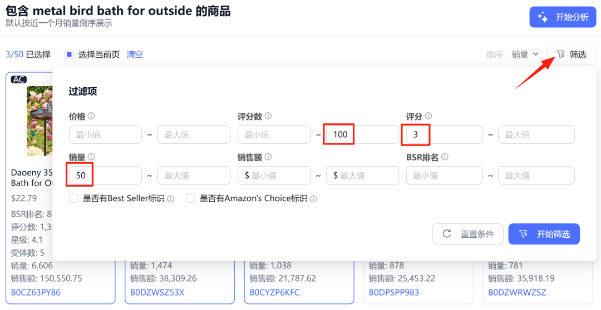
Task: Click the info icon next to 价格
Action: point(91,116)
